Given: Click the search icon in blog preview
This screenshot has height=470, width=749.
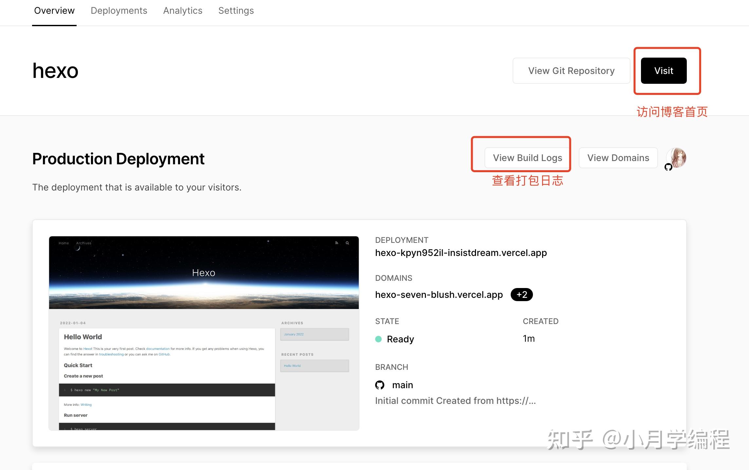Looking at the screenshot, I should point(347,243).
